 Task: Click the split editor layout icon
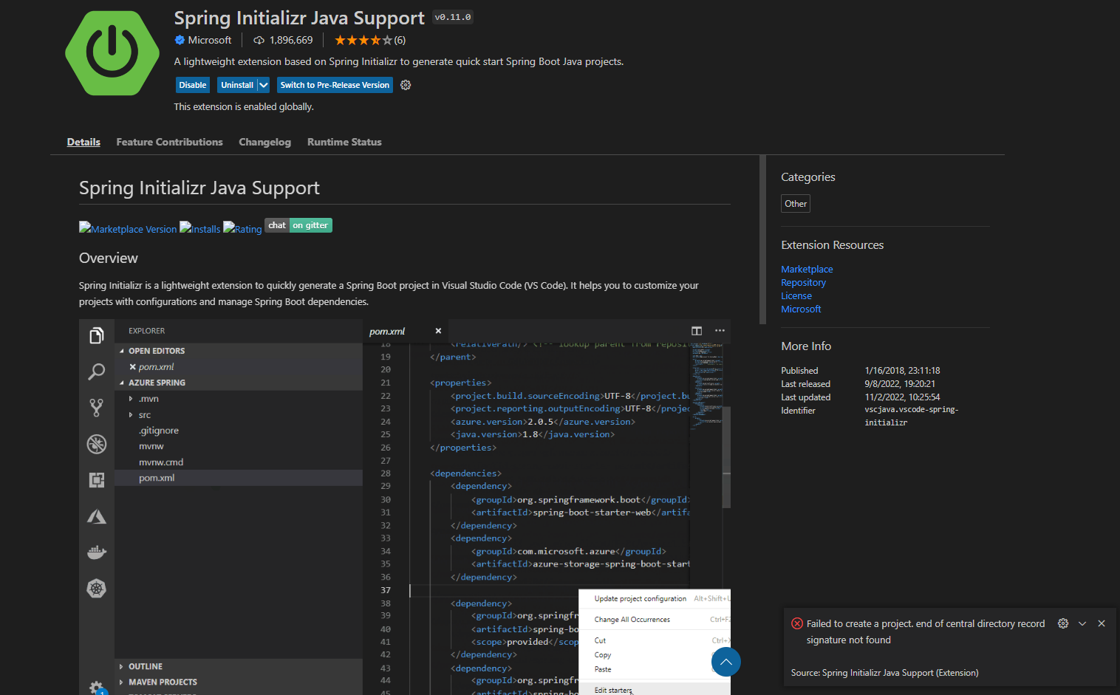point(696,331)
